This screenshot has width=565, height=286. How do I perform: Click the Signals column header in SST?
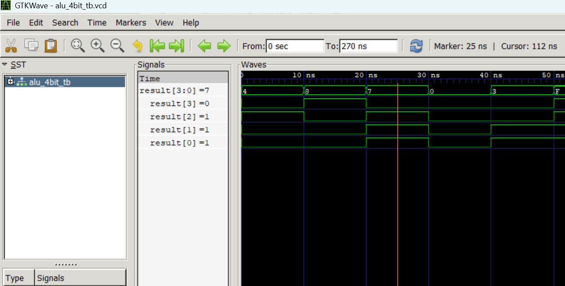(80, 278)
